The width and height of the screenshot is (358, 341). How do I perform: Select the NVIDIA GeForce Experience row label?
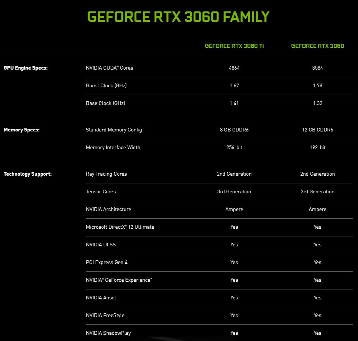coord(119,280)
